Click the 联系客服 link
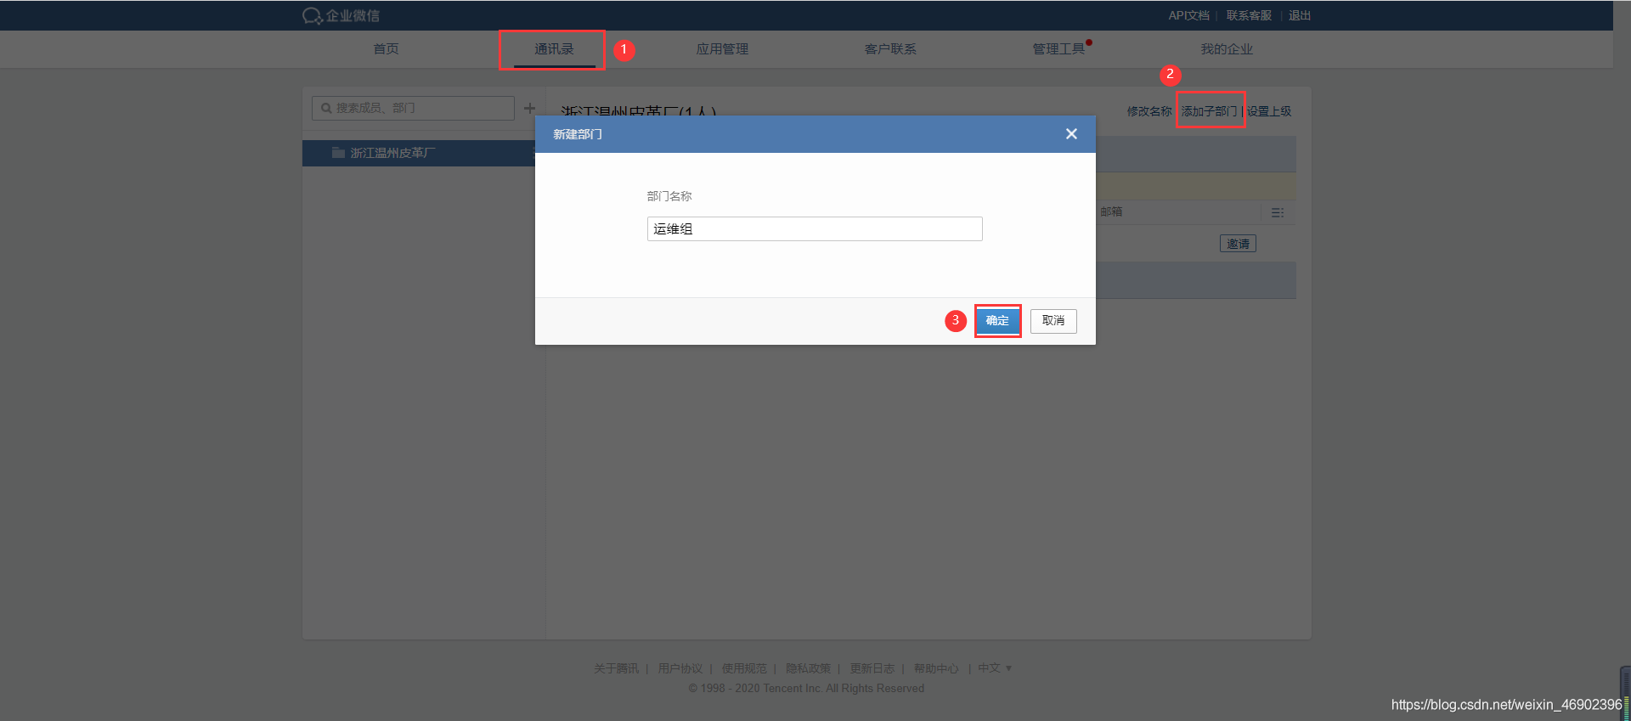1631x721 pixels. click(1249, 15)
